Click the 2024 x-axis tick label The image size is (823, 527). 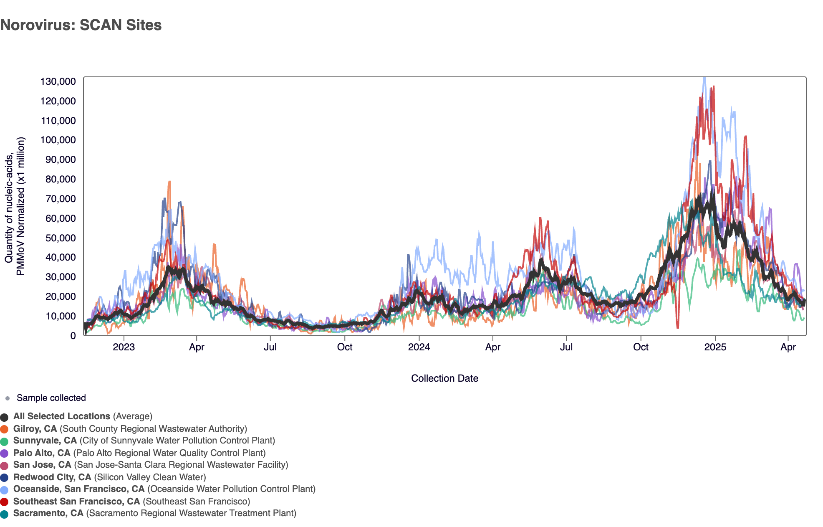[x=419, y=347]
